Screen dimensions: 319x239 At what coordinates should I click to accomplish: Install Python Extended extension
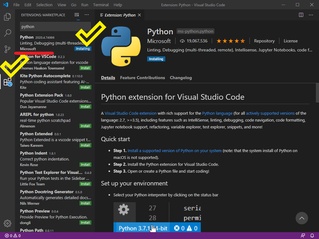click(85, 145)
